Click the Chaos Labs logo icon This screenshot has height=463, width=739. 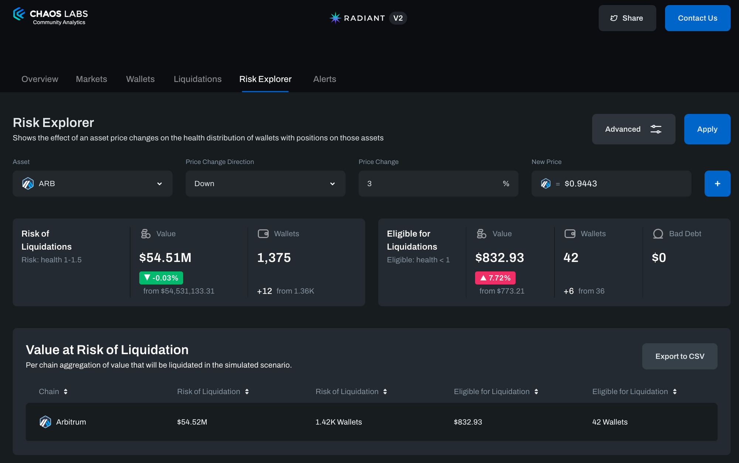pos(19,14)
